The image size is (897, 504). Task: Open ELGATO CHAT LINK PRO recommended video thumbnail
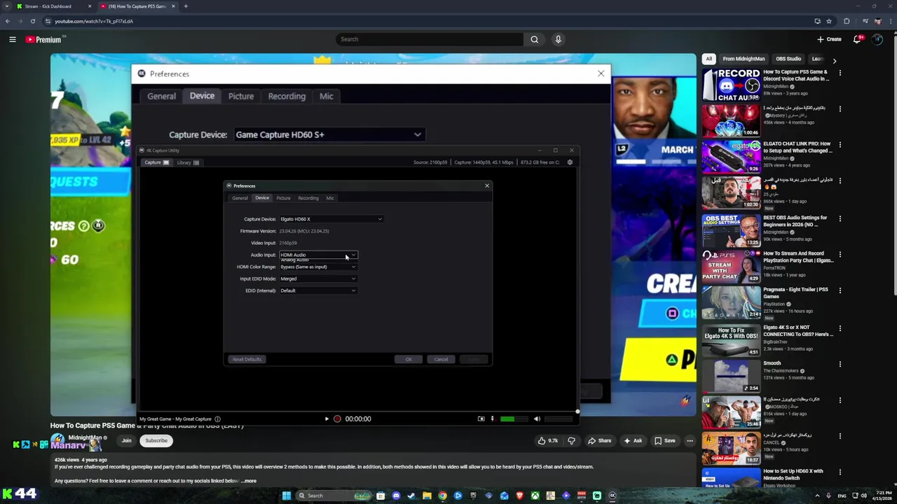click(731, 156)
